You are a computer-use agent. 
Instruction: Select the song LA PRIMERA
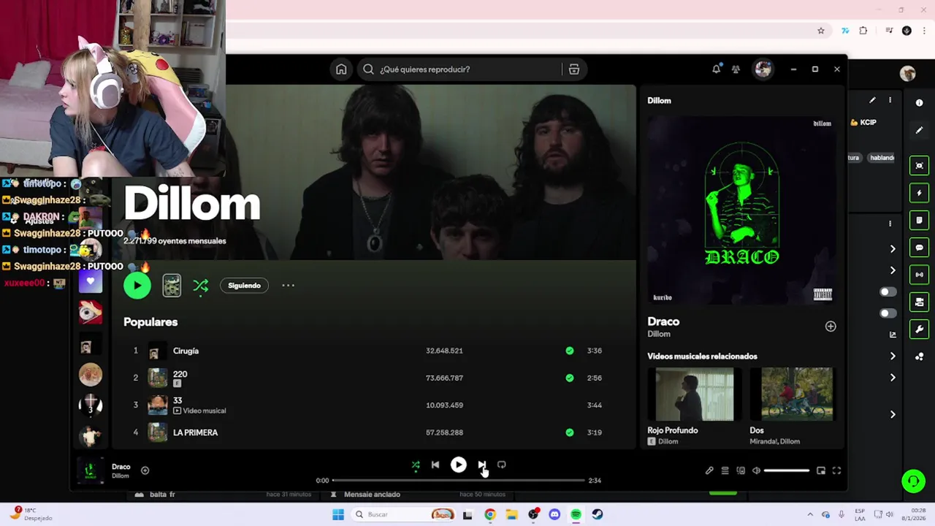(195, 432)
